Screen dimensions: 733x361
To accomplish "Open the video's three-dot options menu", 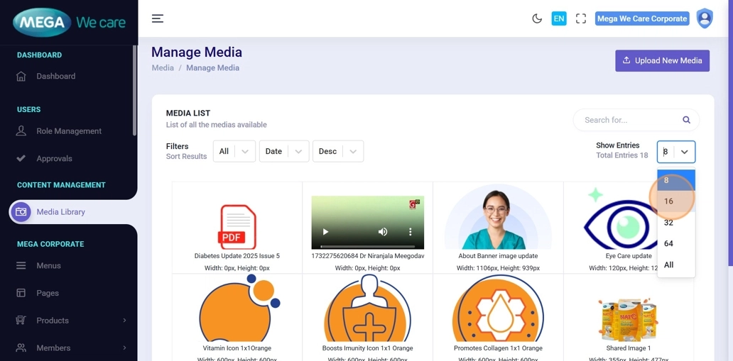I will point(410,232).
